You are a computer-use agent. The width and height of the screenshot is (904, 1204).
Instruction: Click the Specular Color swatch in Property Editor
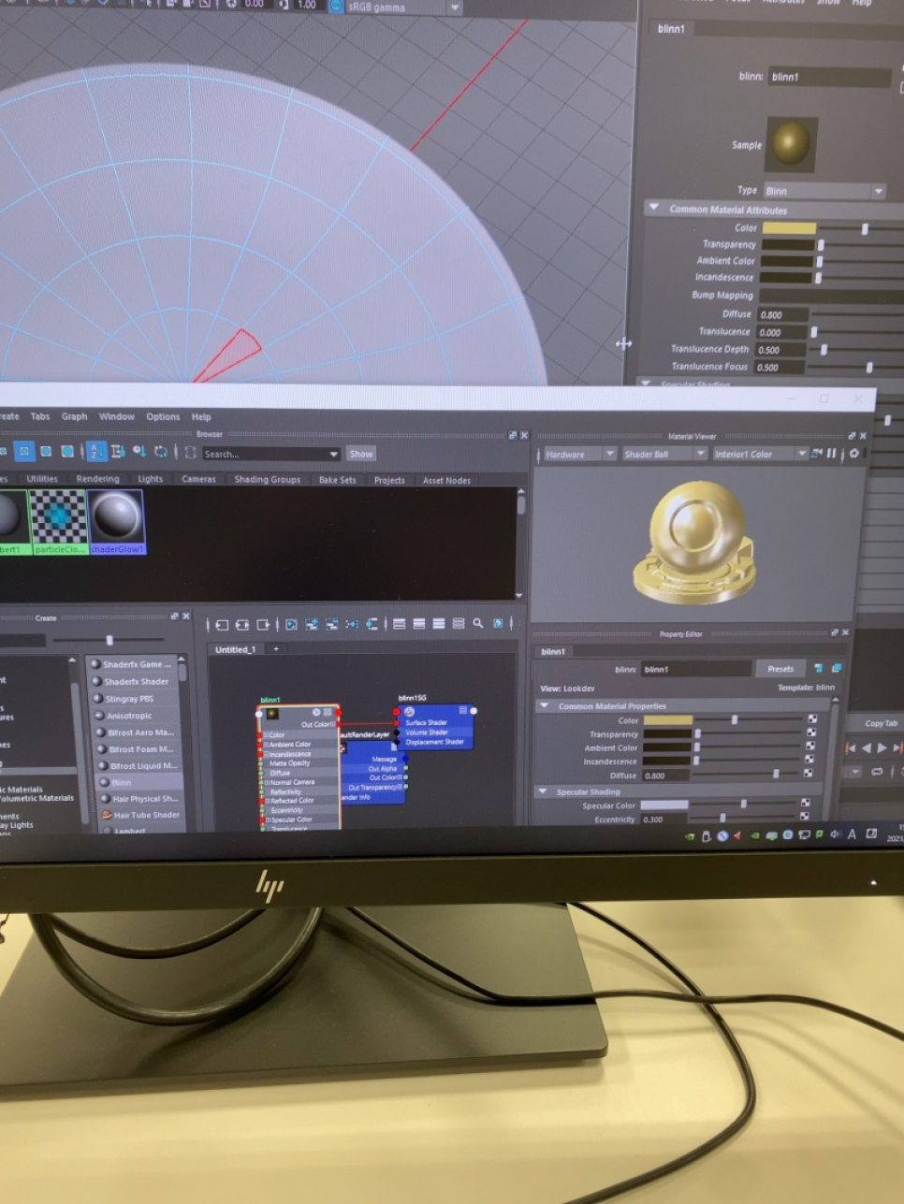pos(663,805)
